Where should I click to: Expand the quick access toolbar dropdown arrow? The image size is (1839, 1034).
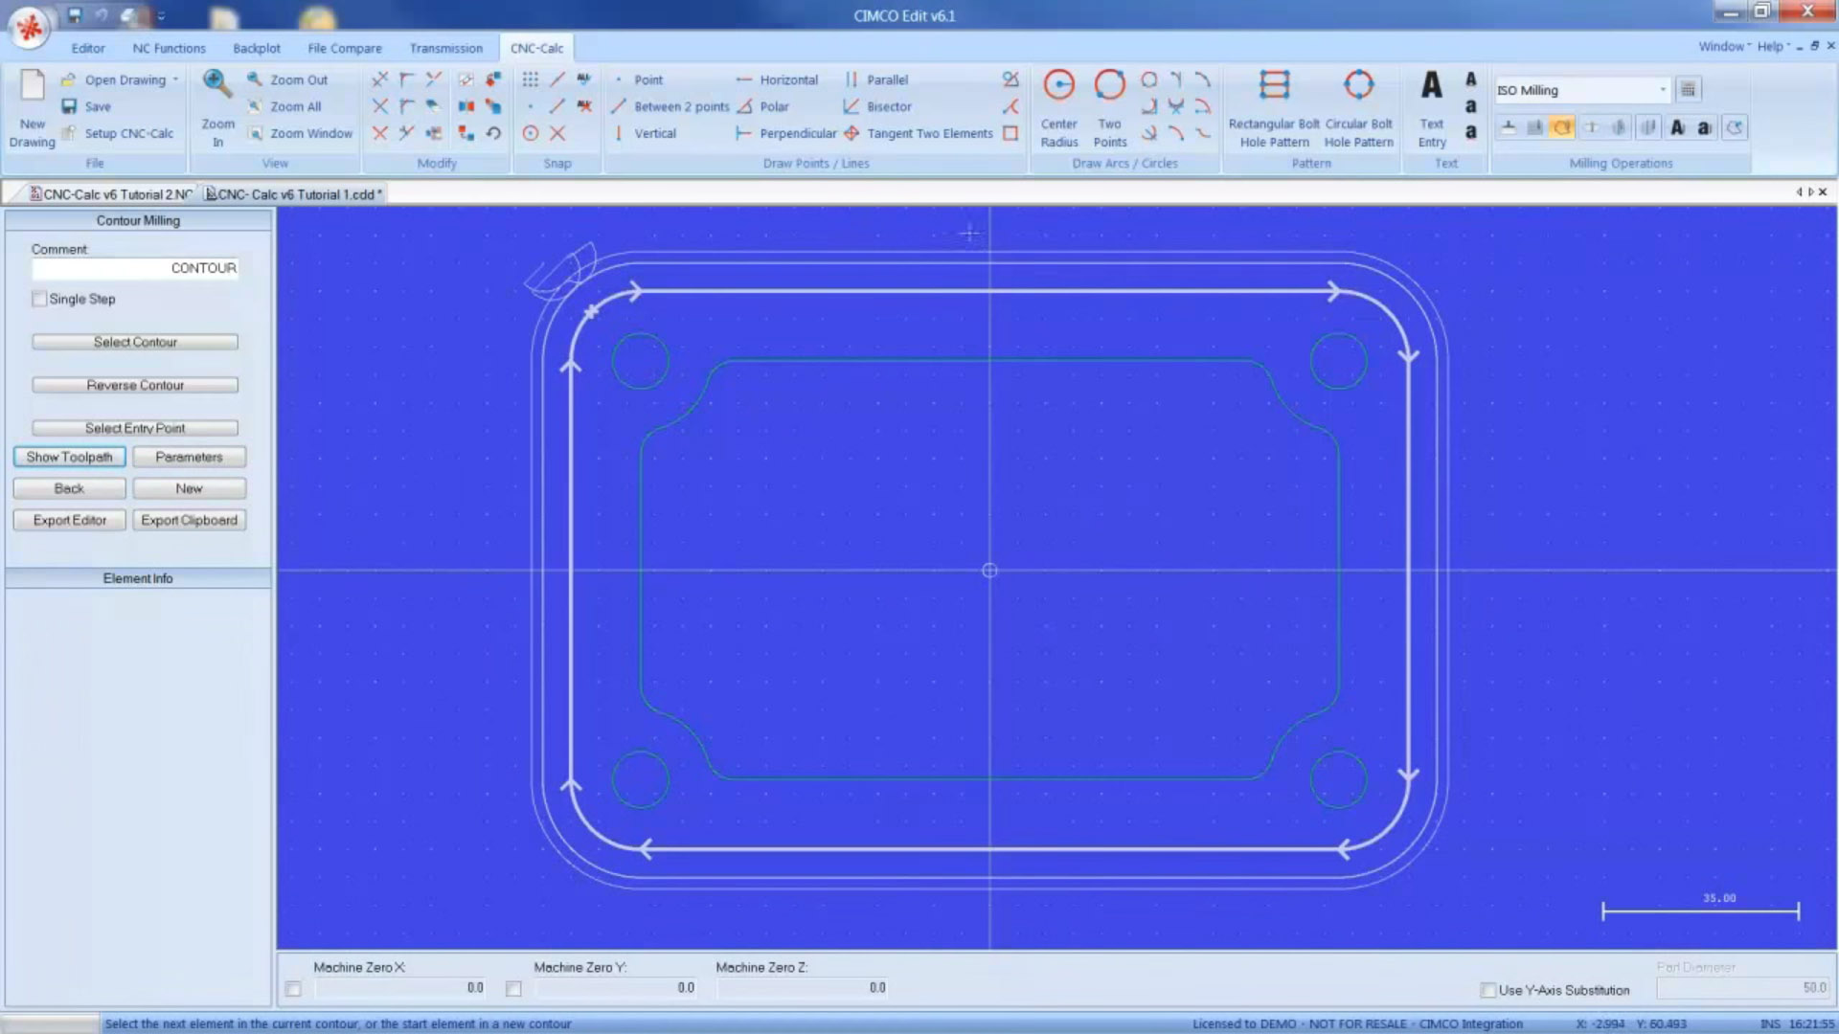(161, 15)
